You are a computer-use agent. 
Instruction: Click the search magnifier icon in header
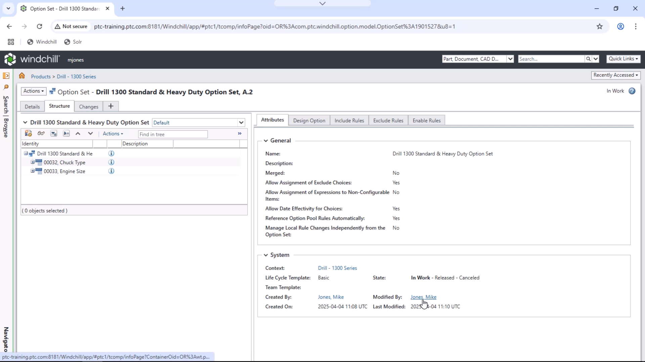click(588, 59)
